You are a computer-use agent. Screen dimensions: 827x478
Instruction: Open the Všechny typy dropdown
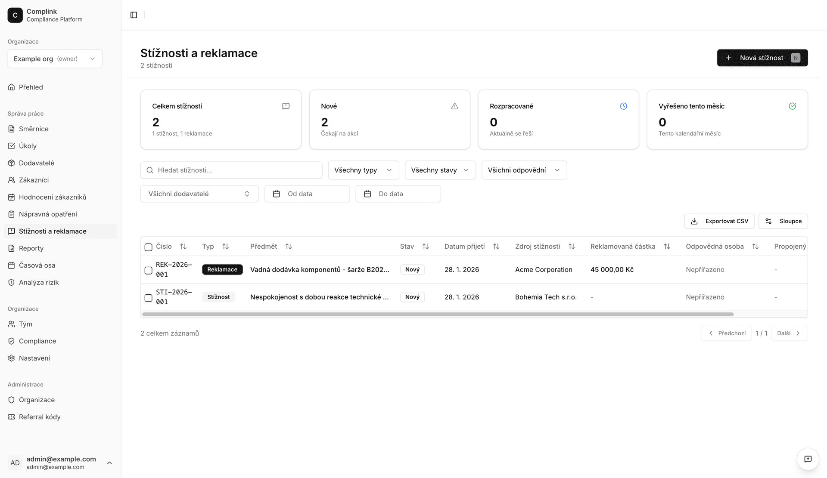363,170
